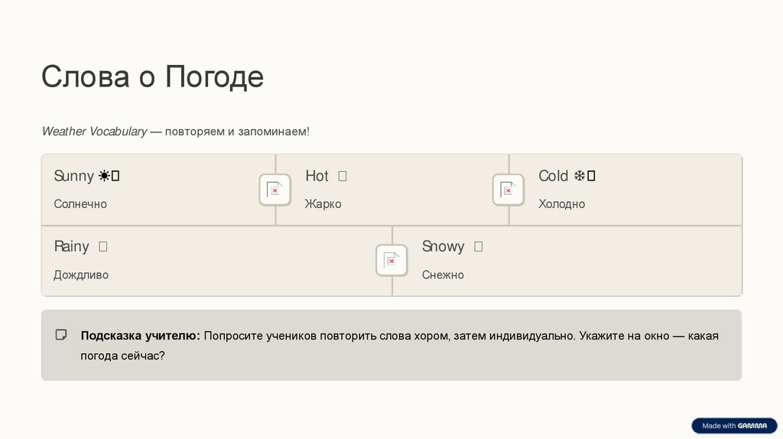This screenshot has height=439, width=783.
Task: Select the Дождливо translation under Rainy
Action: (81, 275)
